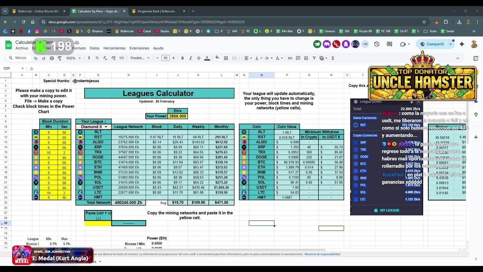483x272 pixels.
Task: Click the browser address bar URL
Action: click(146, 22)
